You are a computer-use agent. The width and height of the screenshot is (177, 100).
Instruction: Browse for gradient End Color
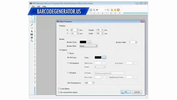[x=136, y=63]
